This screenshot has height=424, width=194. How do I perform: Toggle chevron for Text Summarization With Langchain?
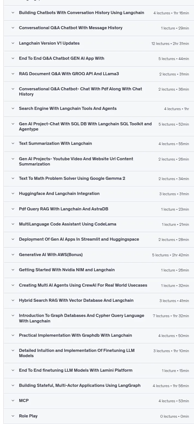click(13, 143)
